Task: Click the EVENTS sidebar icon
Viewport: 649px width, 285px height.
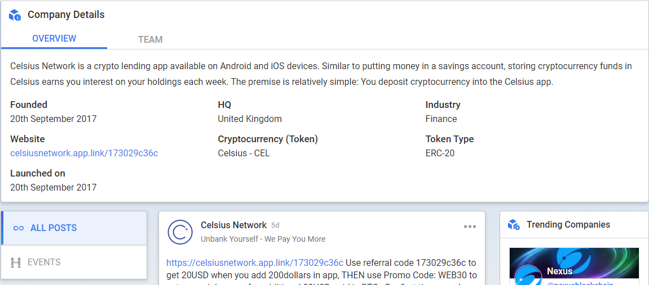Action: (x=16, y=262)
